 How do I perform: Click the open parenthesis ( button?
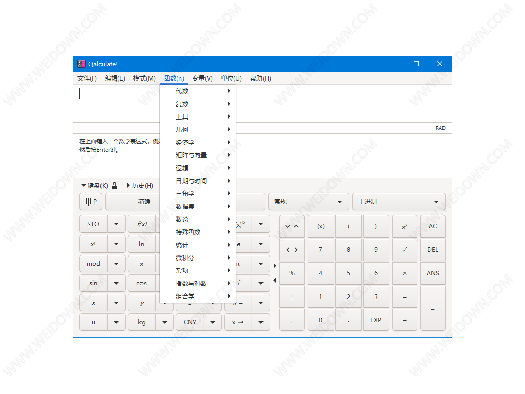pyautogui.click(x=349, y=226)
